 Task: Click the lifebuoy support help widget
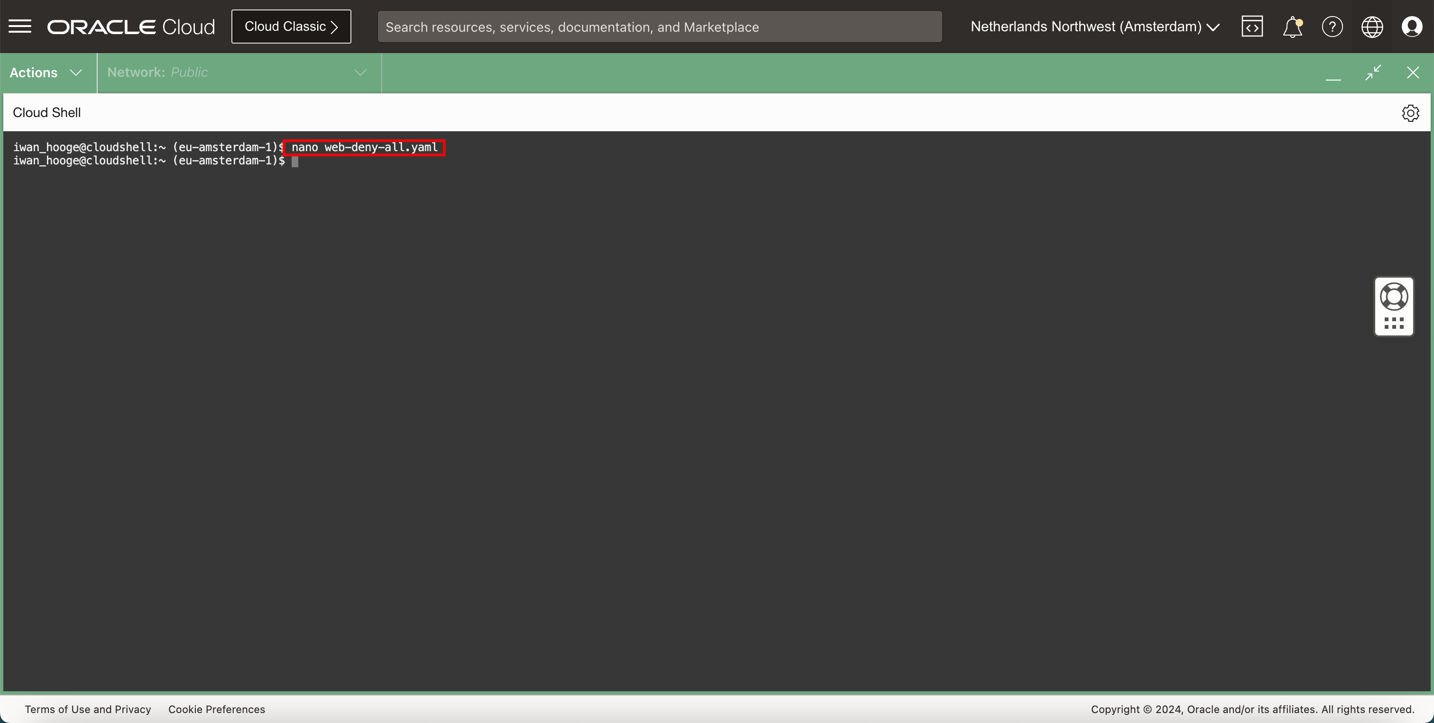tap(1393, 297)
